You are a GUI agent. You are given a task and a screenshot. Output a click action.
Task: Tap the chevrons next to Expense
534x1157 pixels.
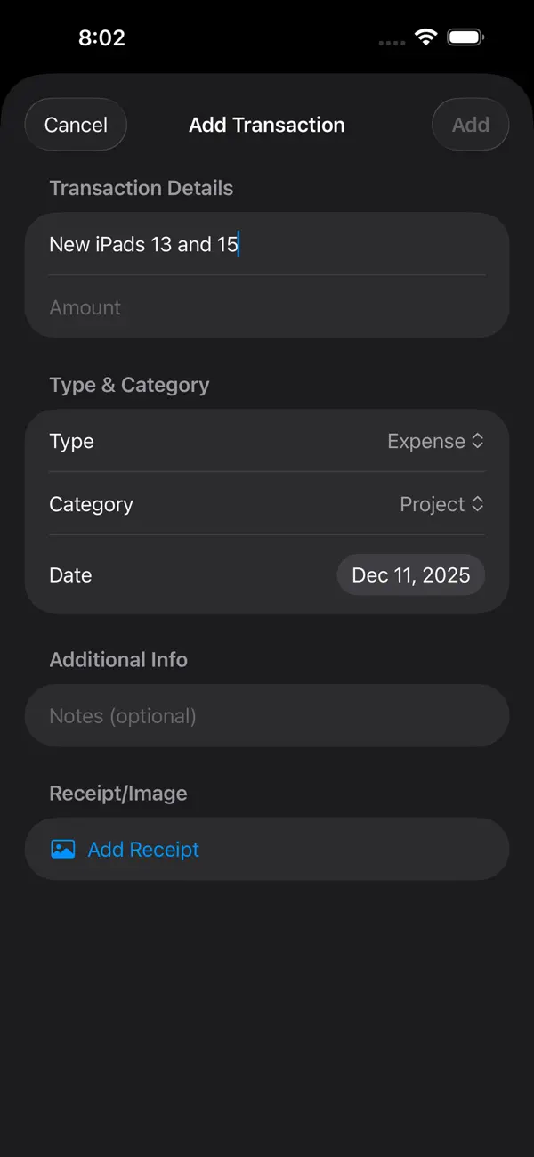pos(478,441)
